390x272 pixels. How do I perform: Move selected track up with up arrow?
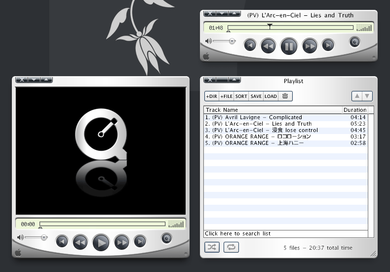[x=357, y=96]
